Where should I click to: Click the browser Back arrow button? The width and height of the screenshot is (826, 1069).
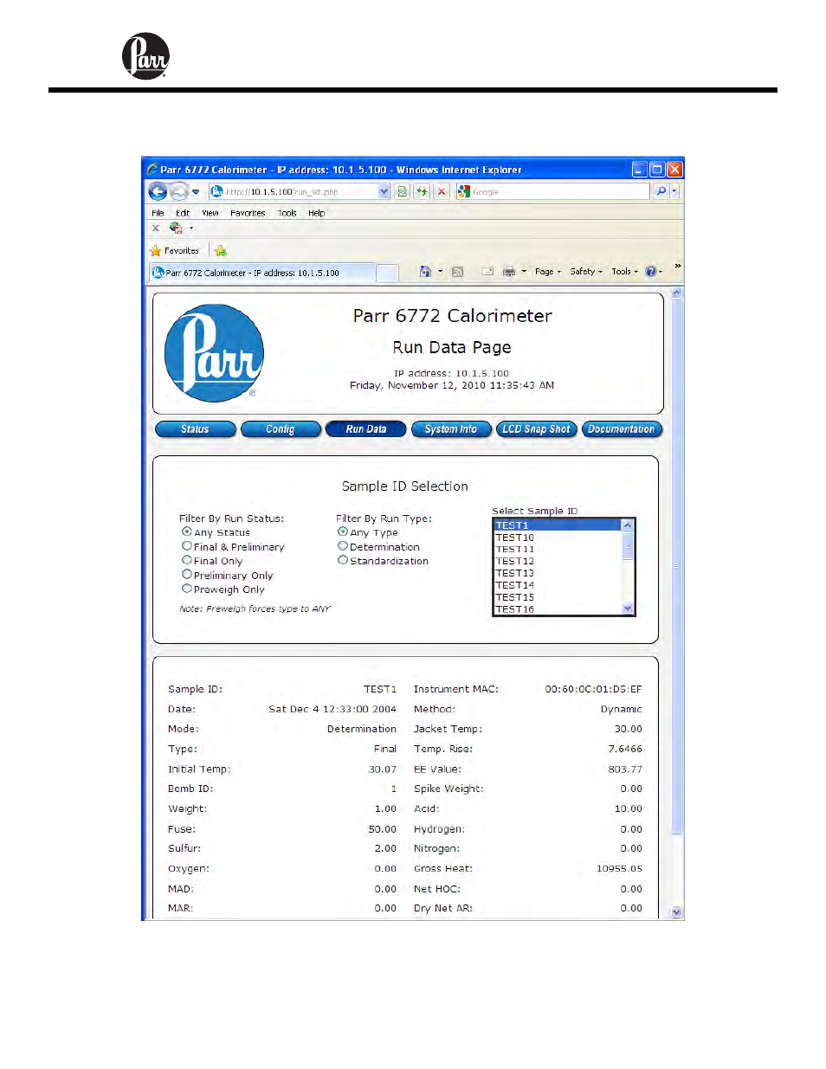(x=158, y=191)
